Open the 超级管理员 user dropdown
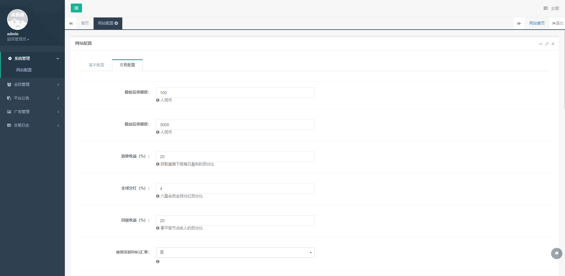 [18, 39]
